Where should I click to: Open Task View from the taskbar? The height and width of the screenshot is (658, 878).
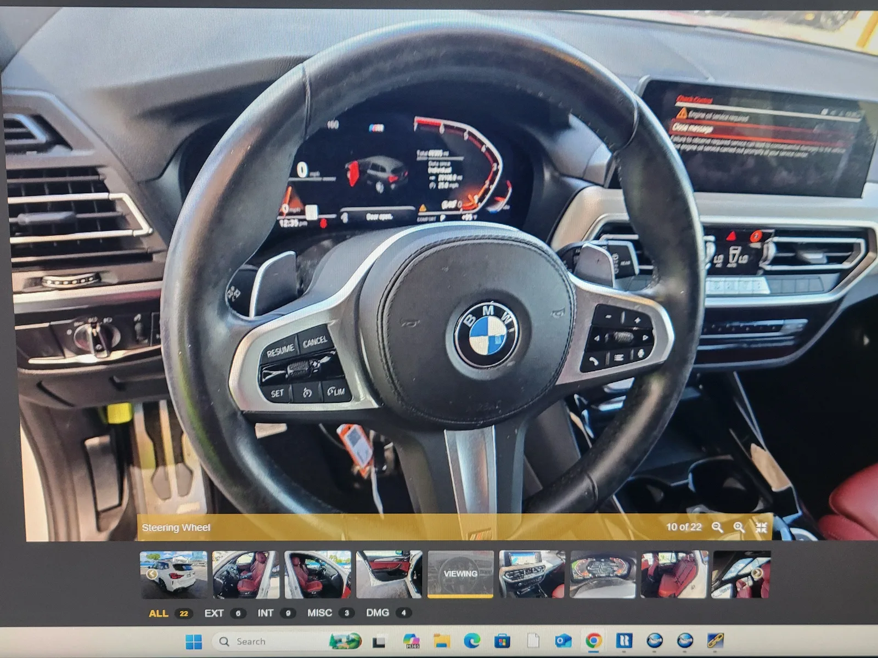click(379, 642)
